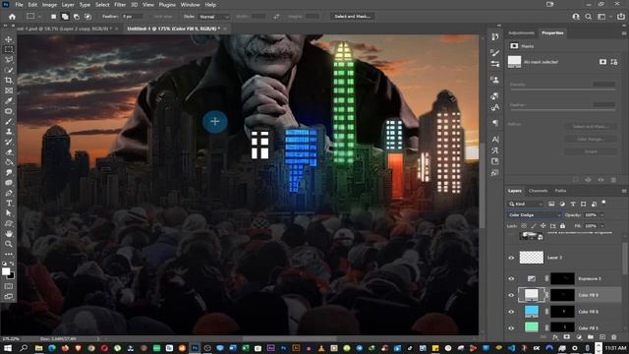
Task: Open the Color Dodge blend mode dropdown
Action: 534,215
